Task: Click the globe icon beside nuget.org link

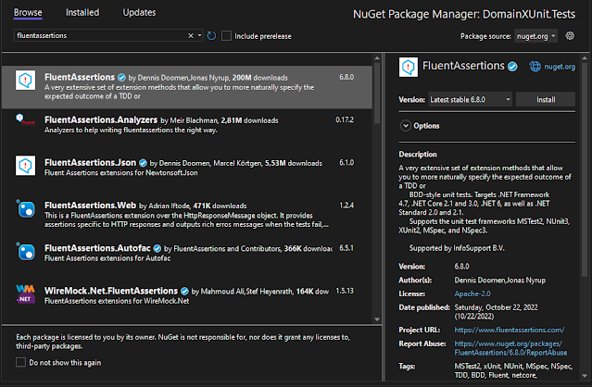Action: pyautogui.click(x=535, y=67)
